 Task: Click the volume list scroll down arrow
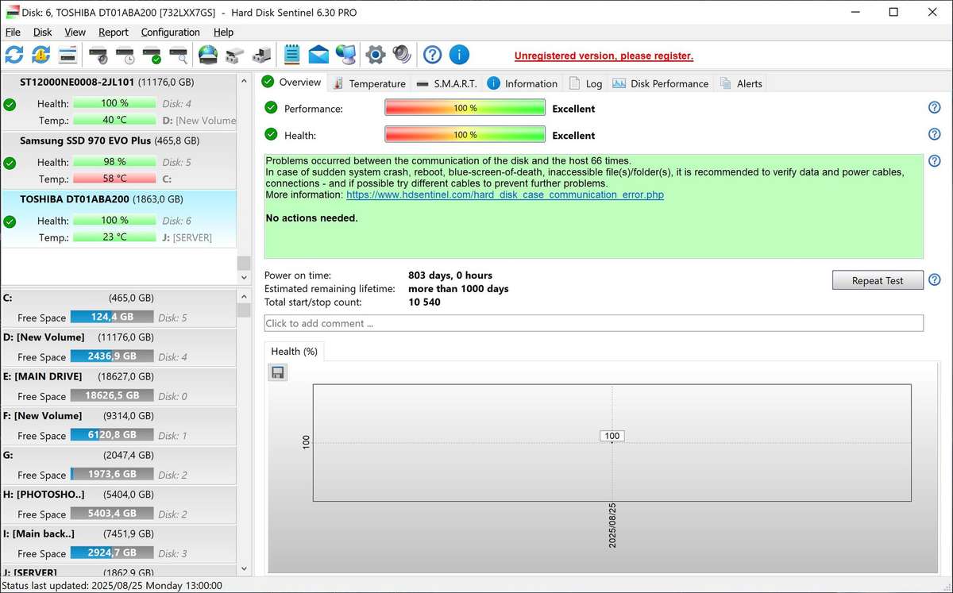tap(245, 569)
